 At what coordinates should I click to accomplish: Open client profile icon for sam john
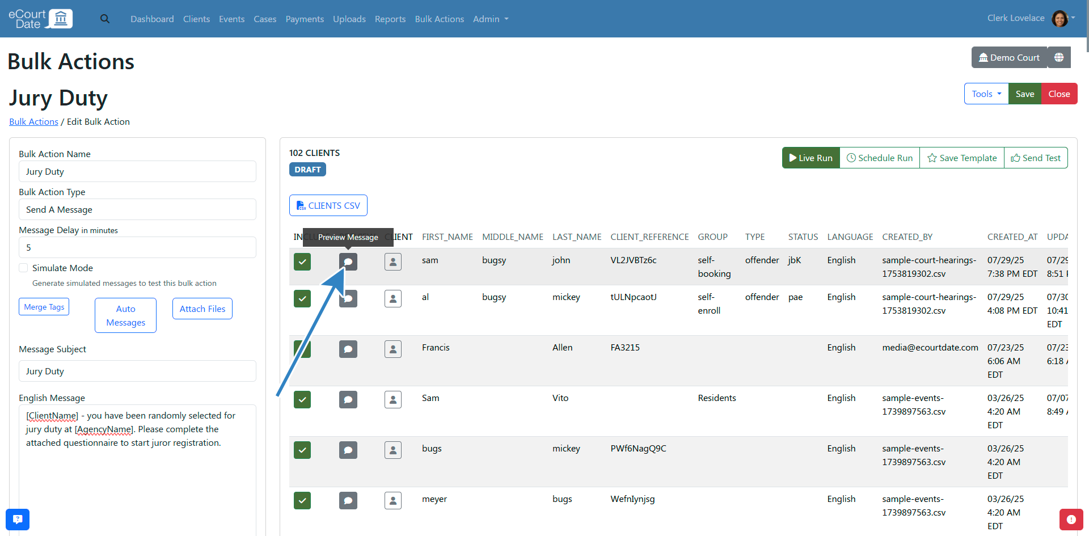tap(393, 261)
